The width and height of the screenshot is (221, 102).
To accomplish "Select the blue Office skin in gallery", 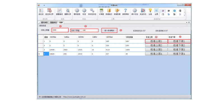I will (174, 11).
